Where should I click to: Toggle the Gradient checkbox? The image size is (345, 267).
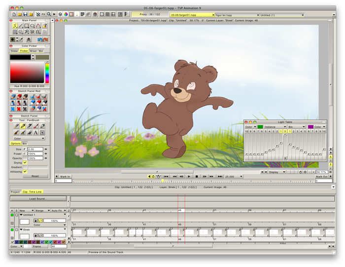click(25, 167)
